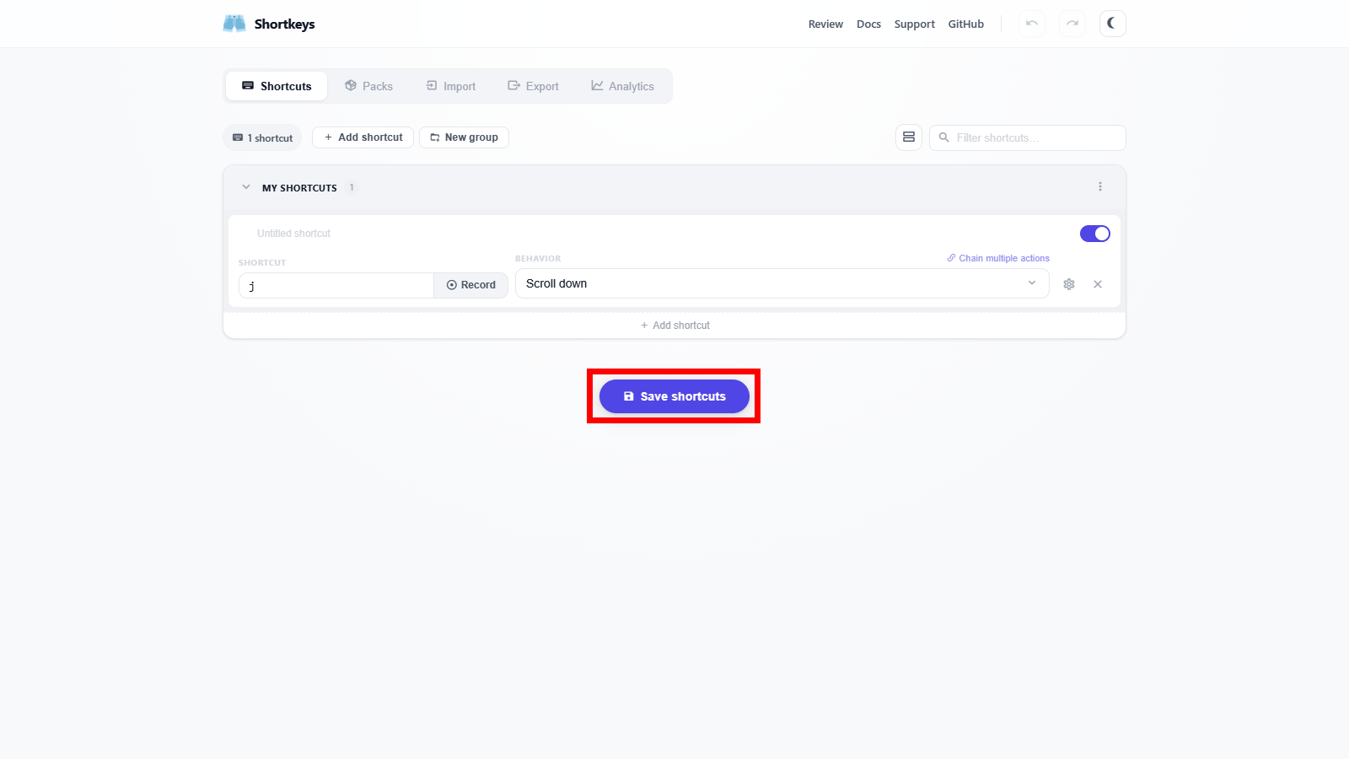Open the Scroll down behavior dropdown
The height and width of the screenshot is (759, 1349).
[x=782, y=283]
